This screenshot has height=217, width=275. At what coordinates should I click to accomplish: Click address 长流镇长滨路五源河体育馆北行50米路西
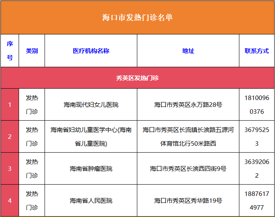click(188, 136)
